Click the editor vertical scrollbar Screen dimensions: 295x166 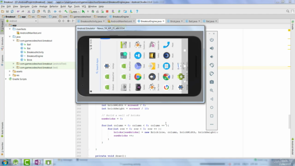pos(289,122)
